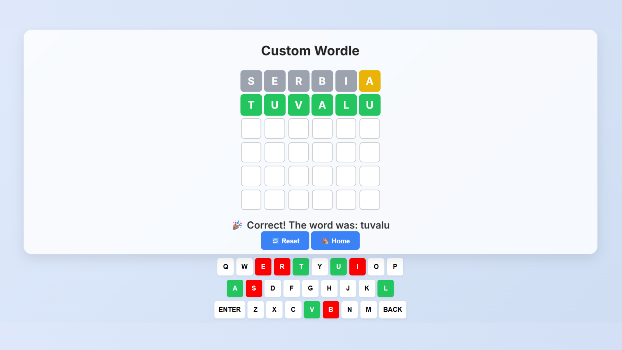This screenshot has width=622, height=350.
Task: Click the gray S tile in first row
Action: (251, 81)
